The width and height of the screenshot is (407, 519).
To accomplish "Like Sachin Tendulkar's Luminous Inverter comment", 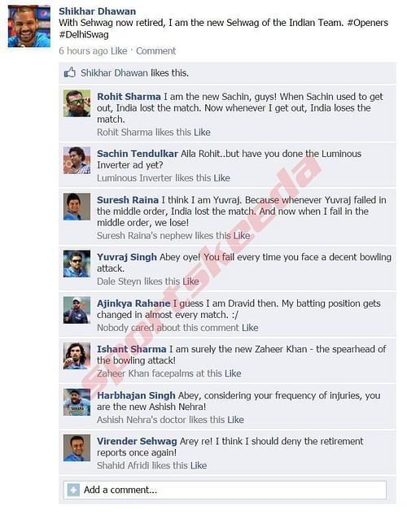I will click(221, 178).
